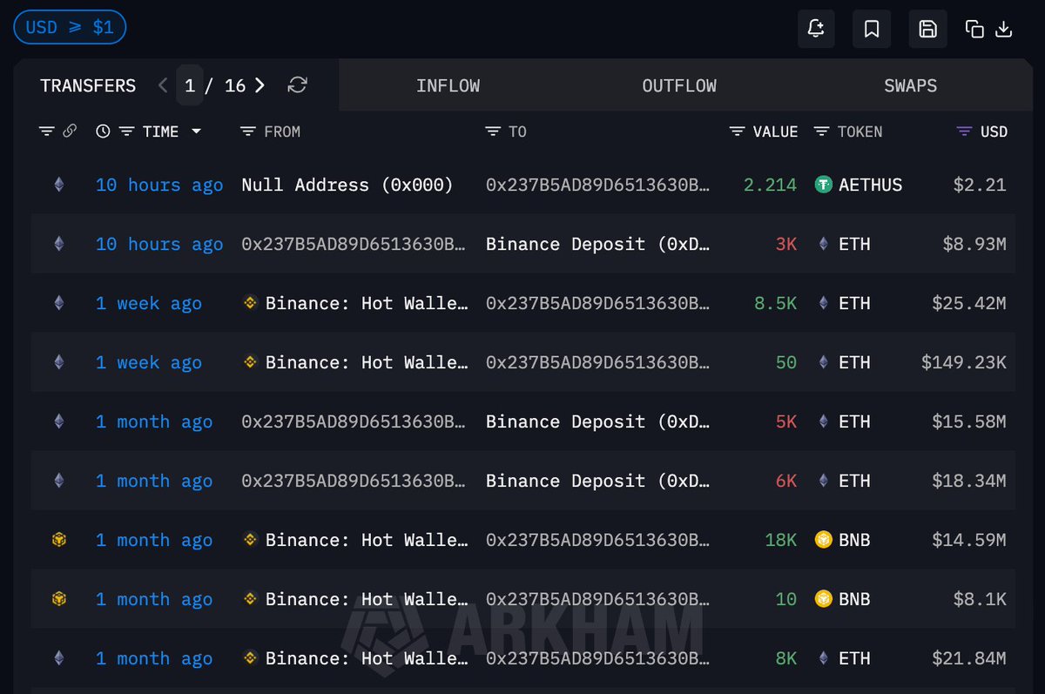Open the TIME sort dropdown arrow
The width and height of the screenshot is (1045, 694).
(196, 131)
